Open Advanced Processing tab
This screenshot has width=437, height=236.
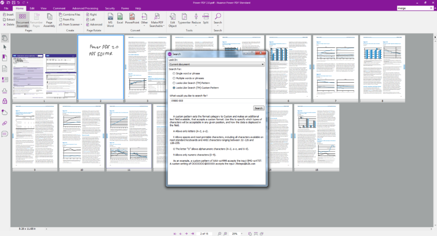click(85, 9)
